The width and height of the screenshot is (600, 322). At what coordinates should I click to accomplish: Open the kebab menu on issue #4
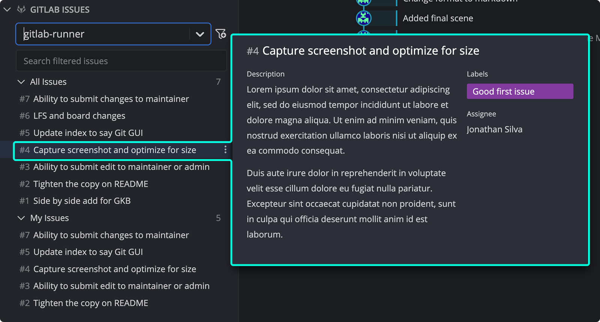point(225,150)
